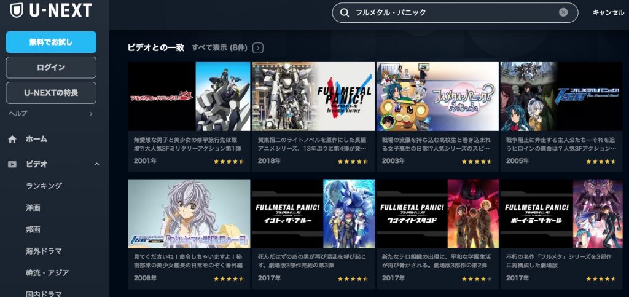Click the home icon in sidebar

tap(12, 139)
